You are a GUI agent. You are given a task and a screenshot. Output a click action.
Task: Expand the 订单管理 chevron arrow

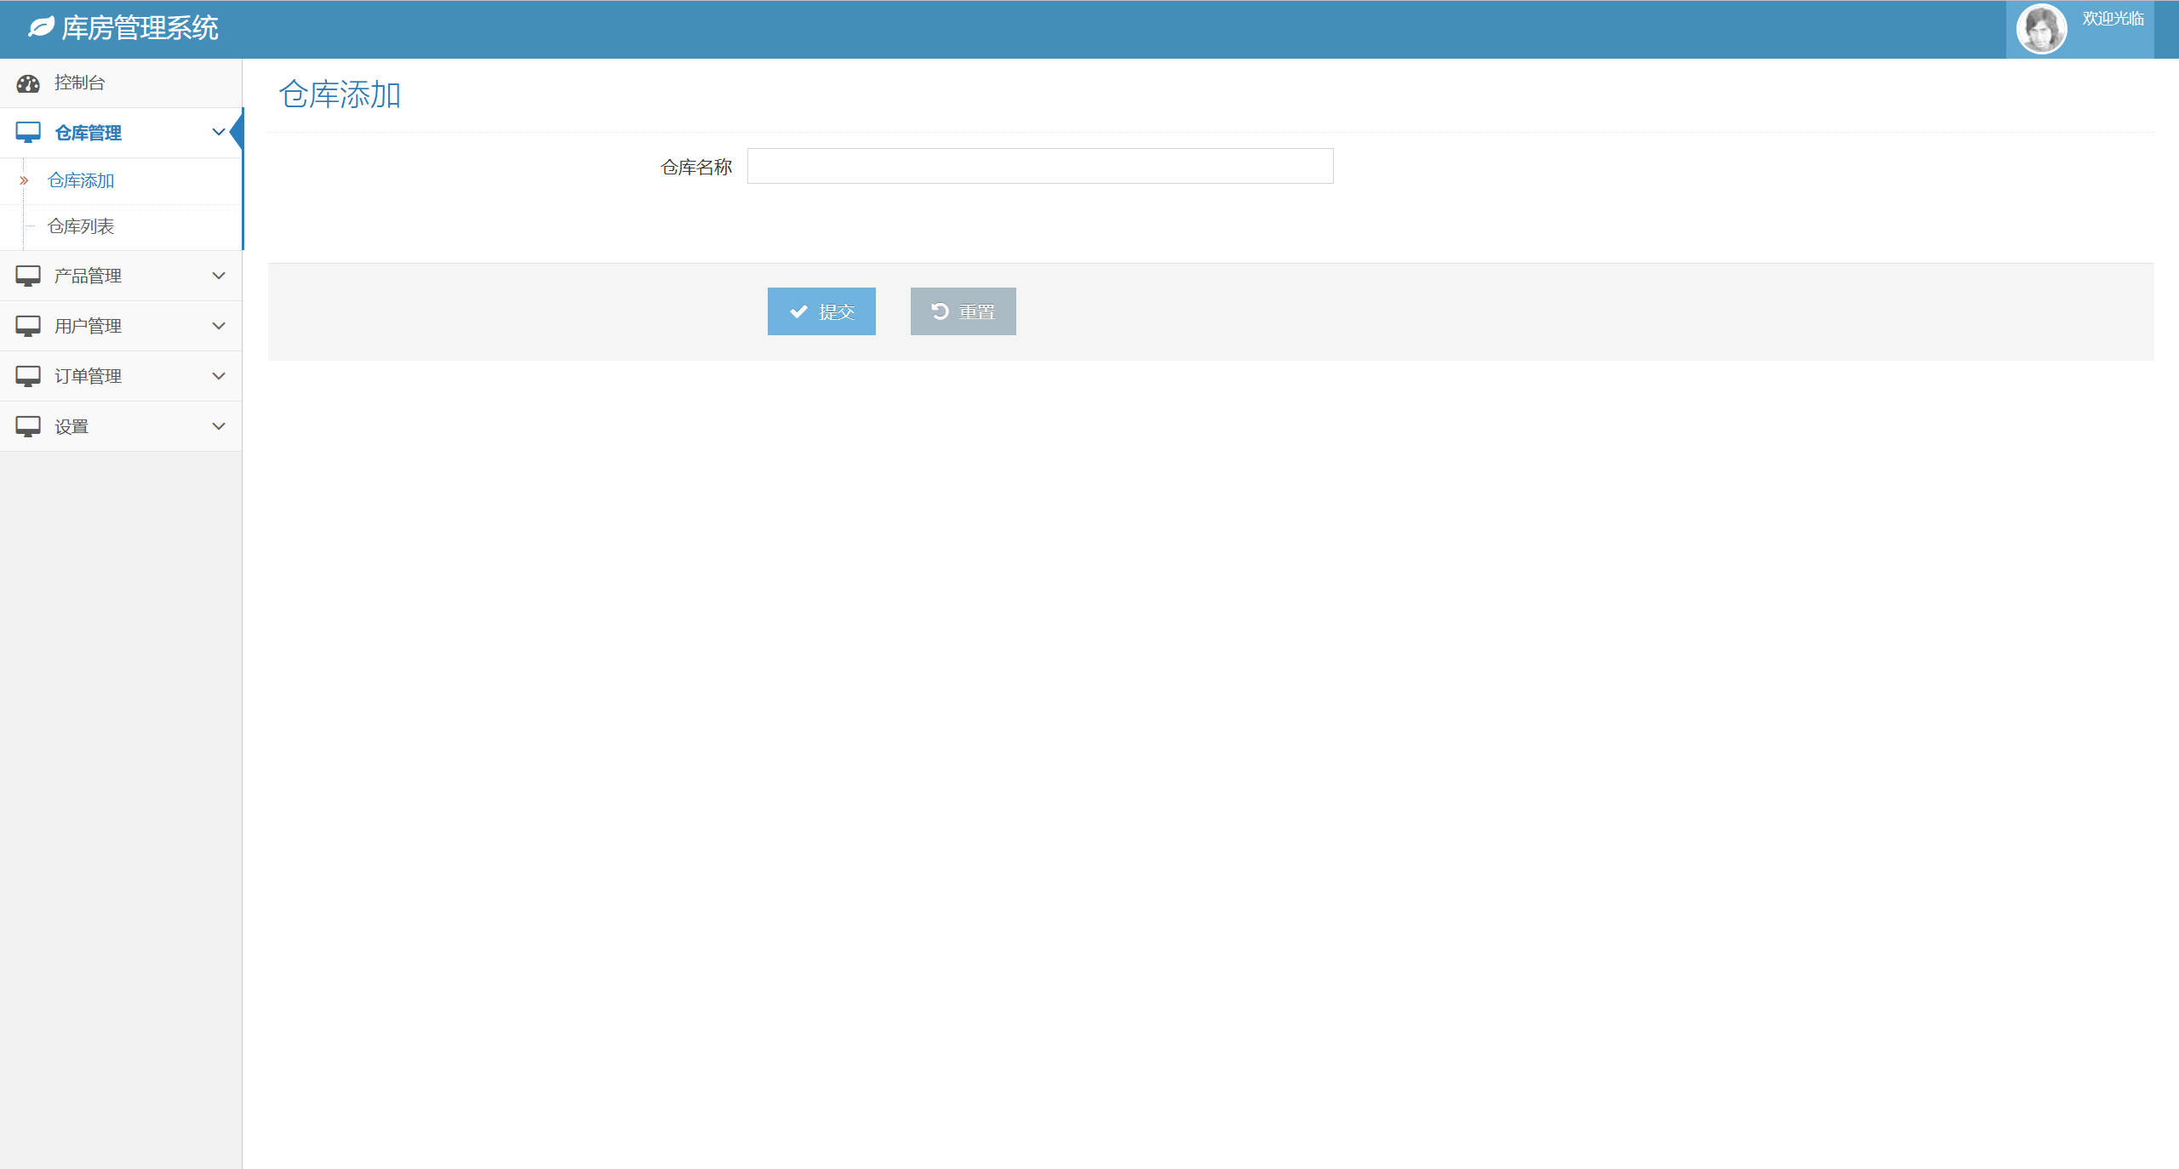219,376
